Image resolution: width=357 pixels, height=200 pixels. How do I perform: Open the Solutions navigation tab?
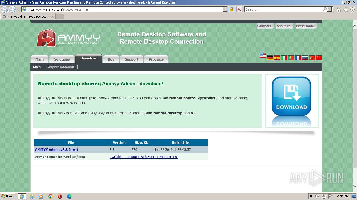click(62, 59)
